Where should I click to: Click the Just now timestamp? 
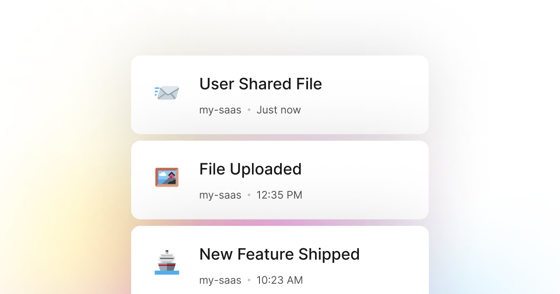point(279,110)
